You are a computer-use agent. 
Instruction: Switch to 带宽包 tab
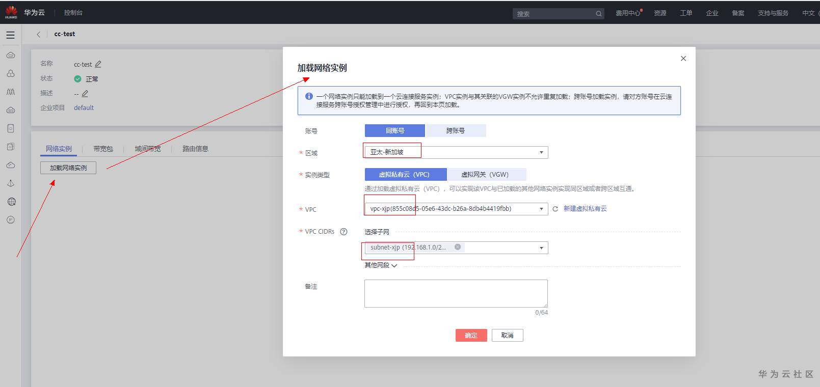pos(103,149)
